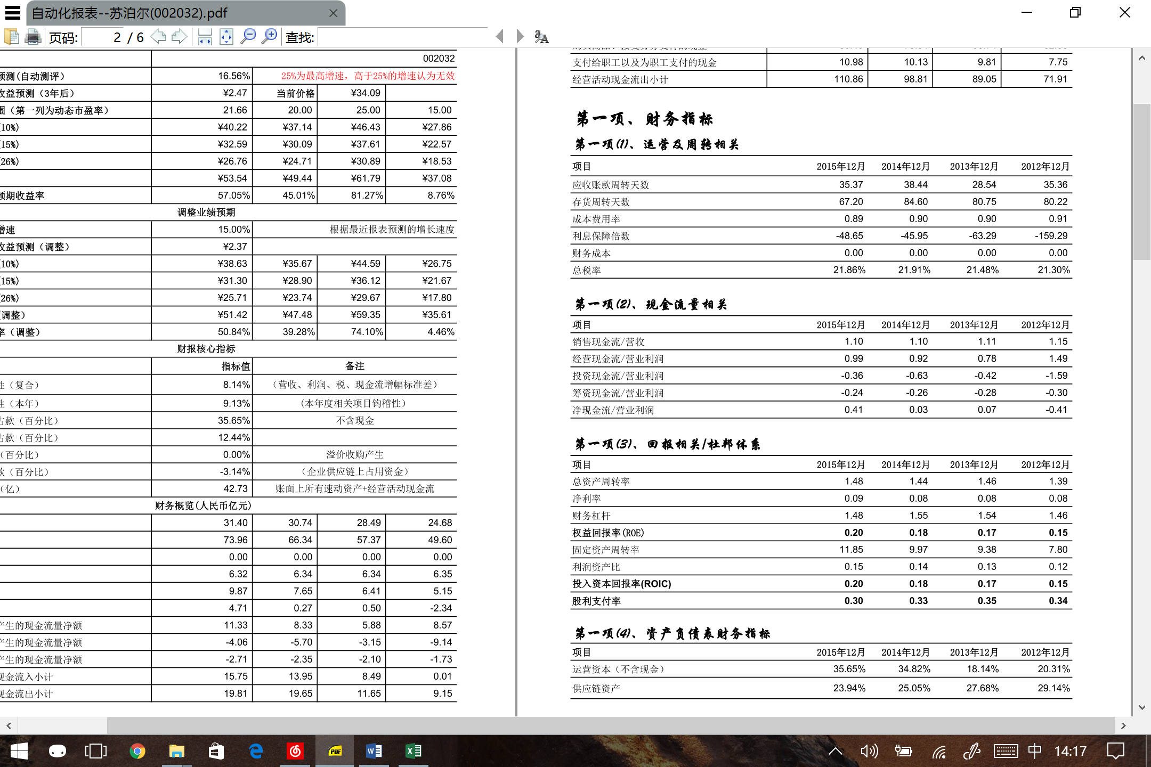Open the hamburger menu
This screenshot has height=767, width=1151.
13,12
